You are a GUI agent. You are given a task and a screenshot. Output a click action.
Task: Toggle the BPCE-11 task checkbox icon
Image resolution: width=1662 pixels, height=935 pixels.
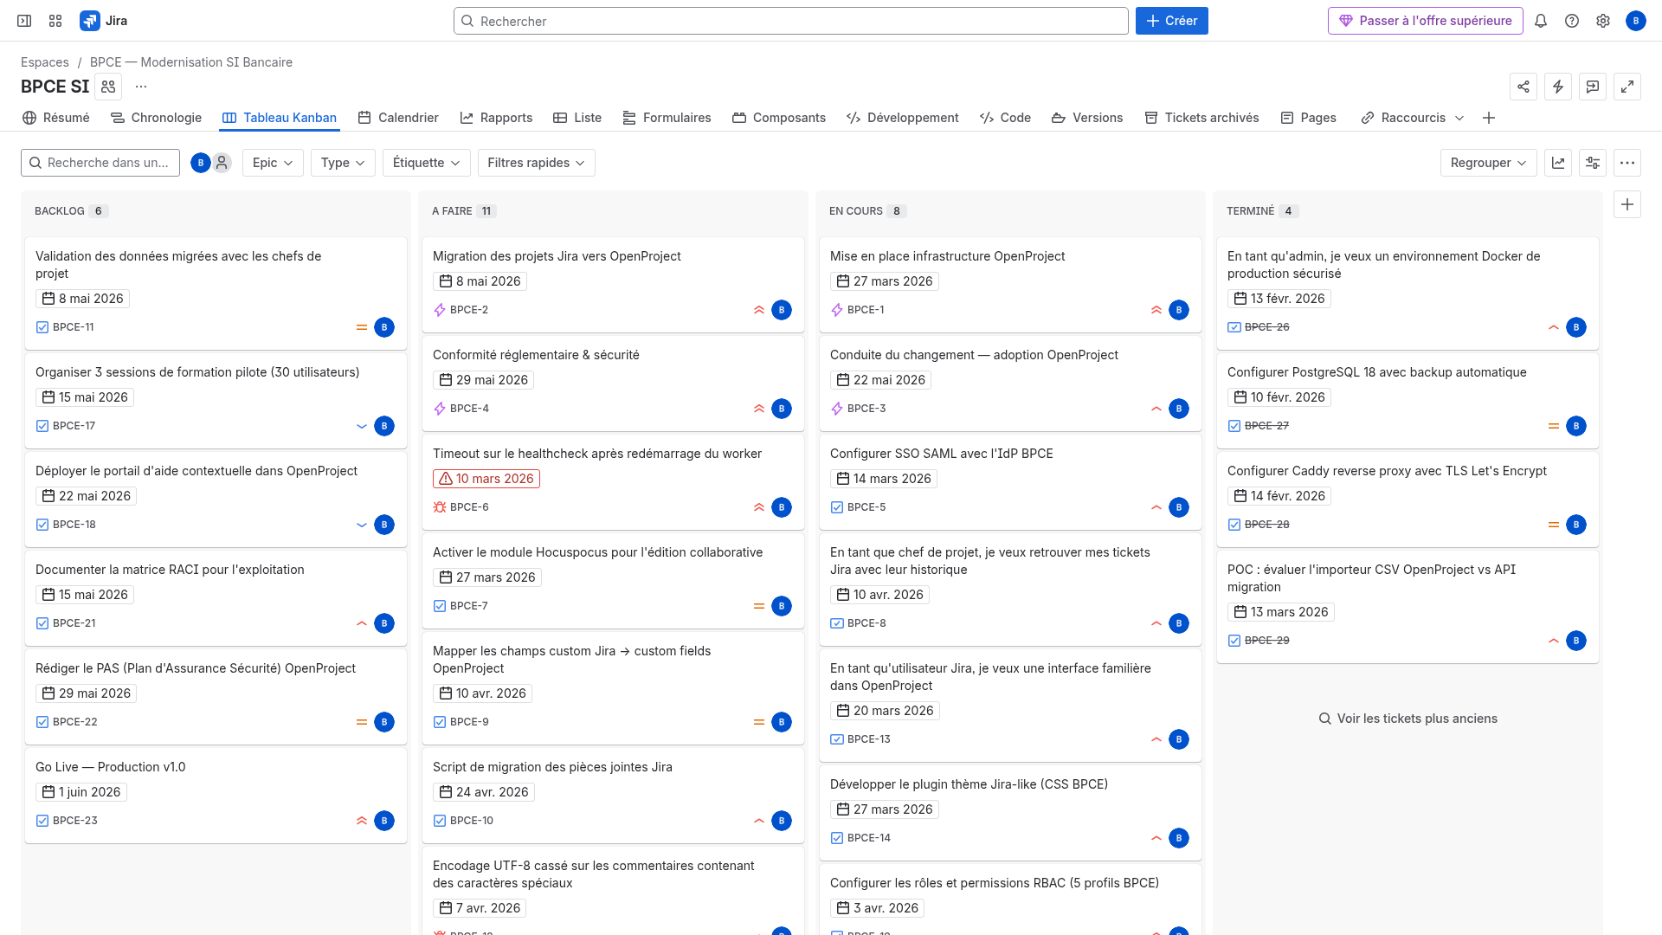[x=41, y=327]
